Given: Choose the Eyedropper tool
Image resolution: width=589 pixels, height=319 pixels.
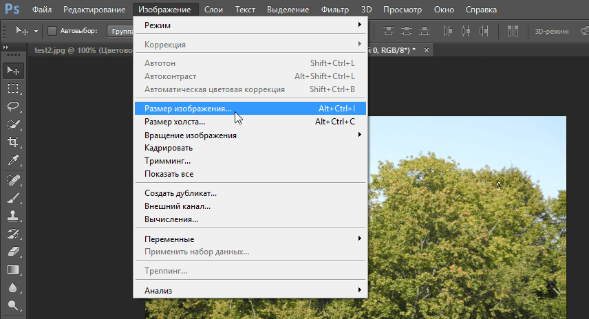Looking at the screenshot, I should 12,160.
